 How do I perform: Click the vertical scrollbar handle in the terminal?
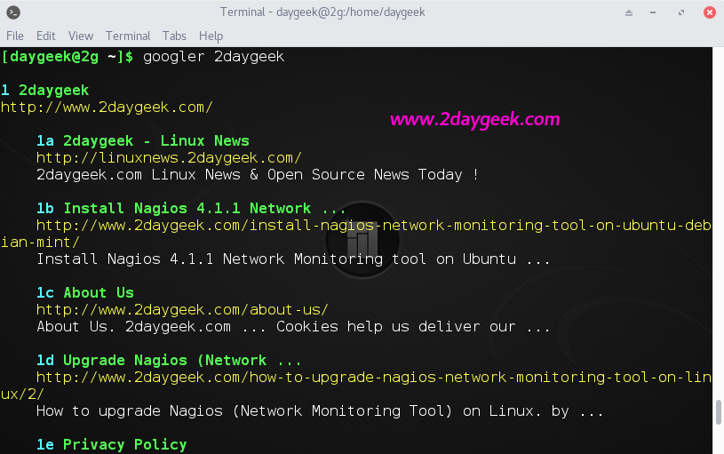(x=718, y=412)
